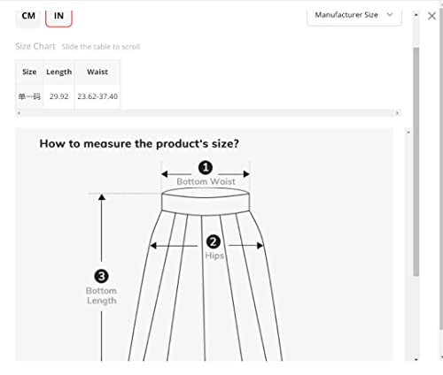Click the Size column header
This screenshot has height=375, width=443.
[29, 72]
